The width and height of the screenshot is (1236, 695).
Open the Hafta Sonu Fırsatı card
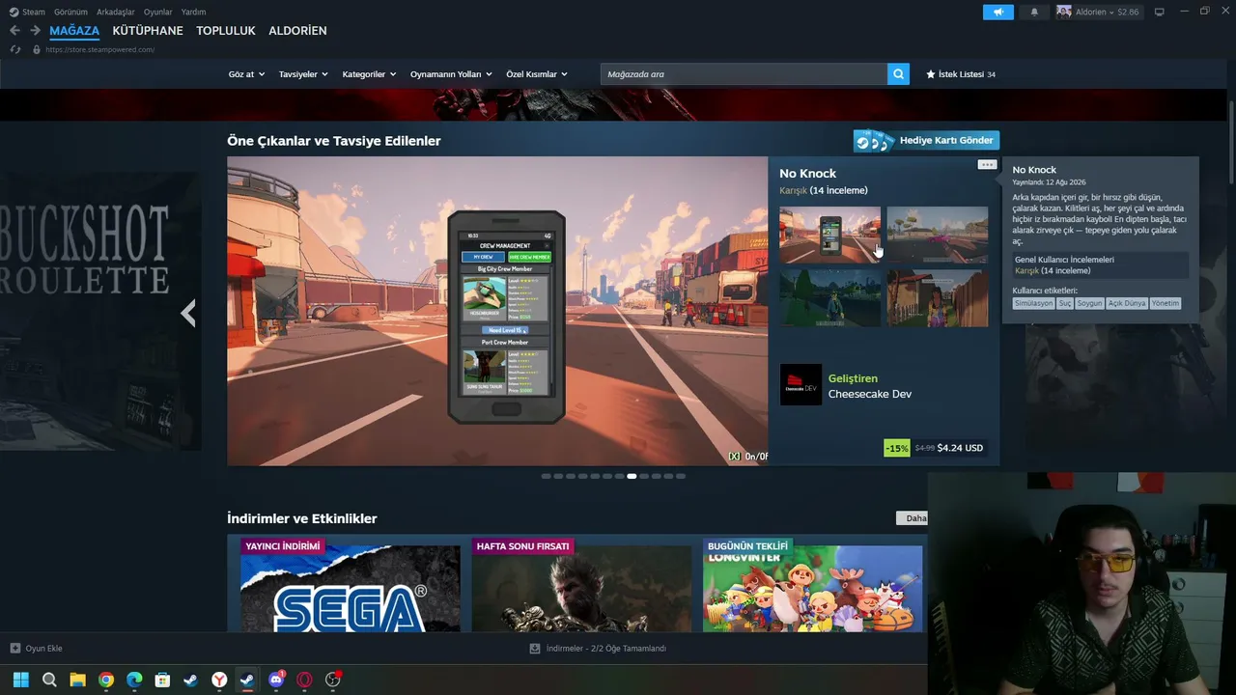pos(582,585)
